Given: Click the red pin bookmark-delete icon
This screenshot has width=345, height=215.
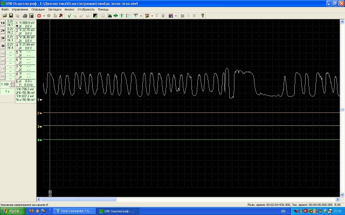Looking at the screenshot, I should pos(61,16).
